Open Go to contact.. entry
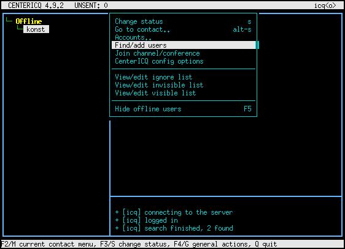Image resolution: width=345 pixels, height=249 pixels. pos(184,29)
